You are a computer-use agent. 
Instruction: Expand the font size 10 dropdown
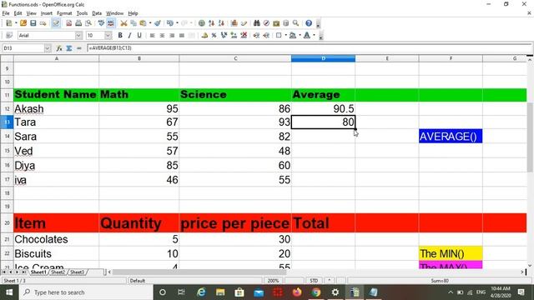[108, 35]
